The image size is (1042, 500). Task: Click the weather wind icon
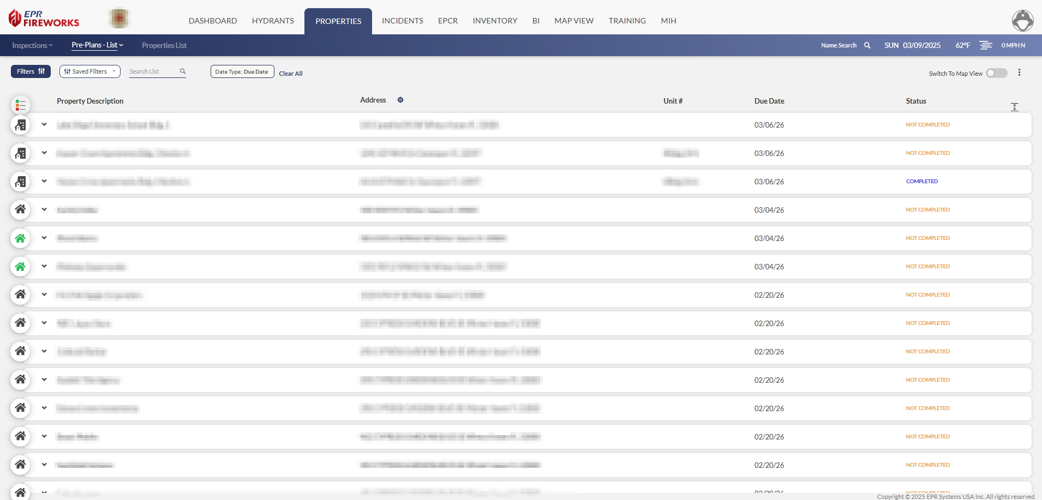click(x=985, y=45)
